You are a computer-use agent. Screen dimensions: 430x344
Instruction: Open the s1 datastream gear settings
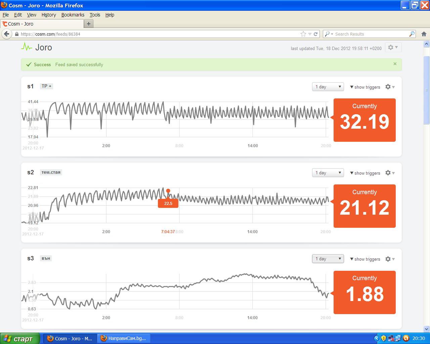pos(390,87)
